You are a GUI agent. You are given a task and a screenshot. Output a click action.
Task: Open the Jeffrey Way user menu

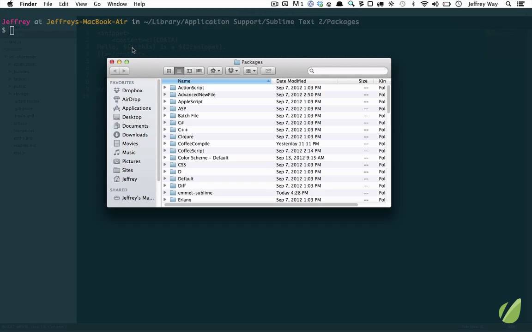pos(483,4)
